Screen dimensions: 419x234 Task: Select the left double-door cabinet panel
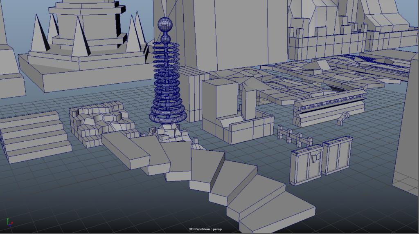[304, 166]
